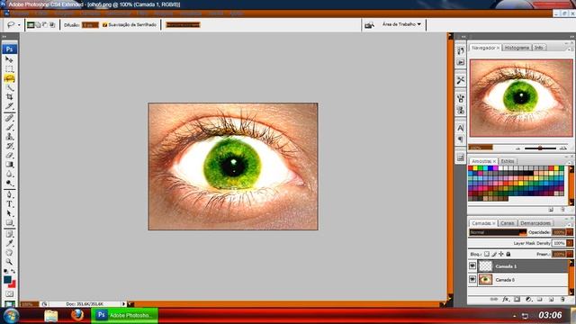Open the foreground color picker
Viewport: 576px width, 324px height.
(7, 280)
